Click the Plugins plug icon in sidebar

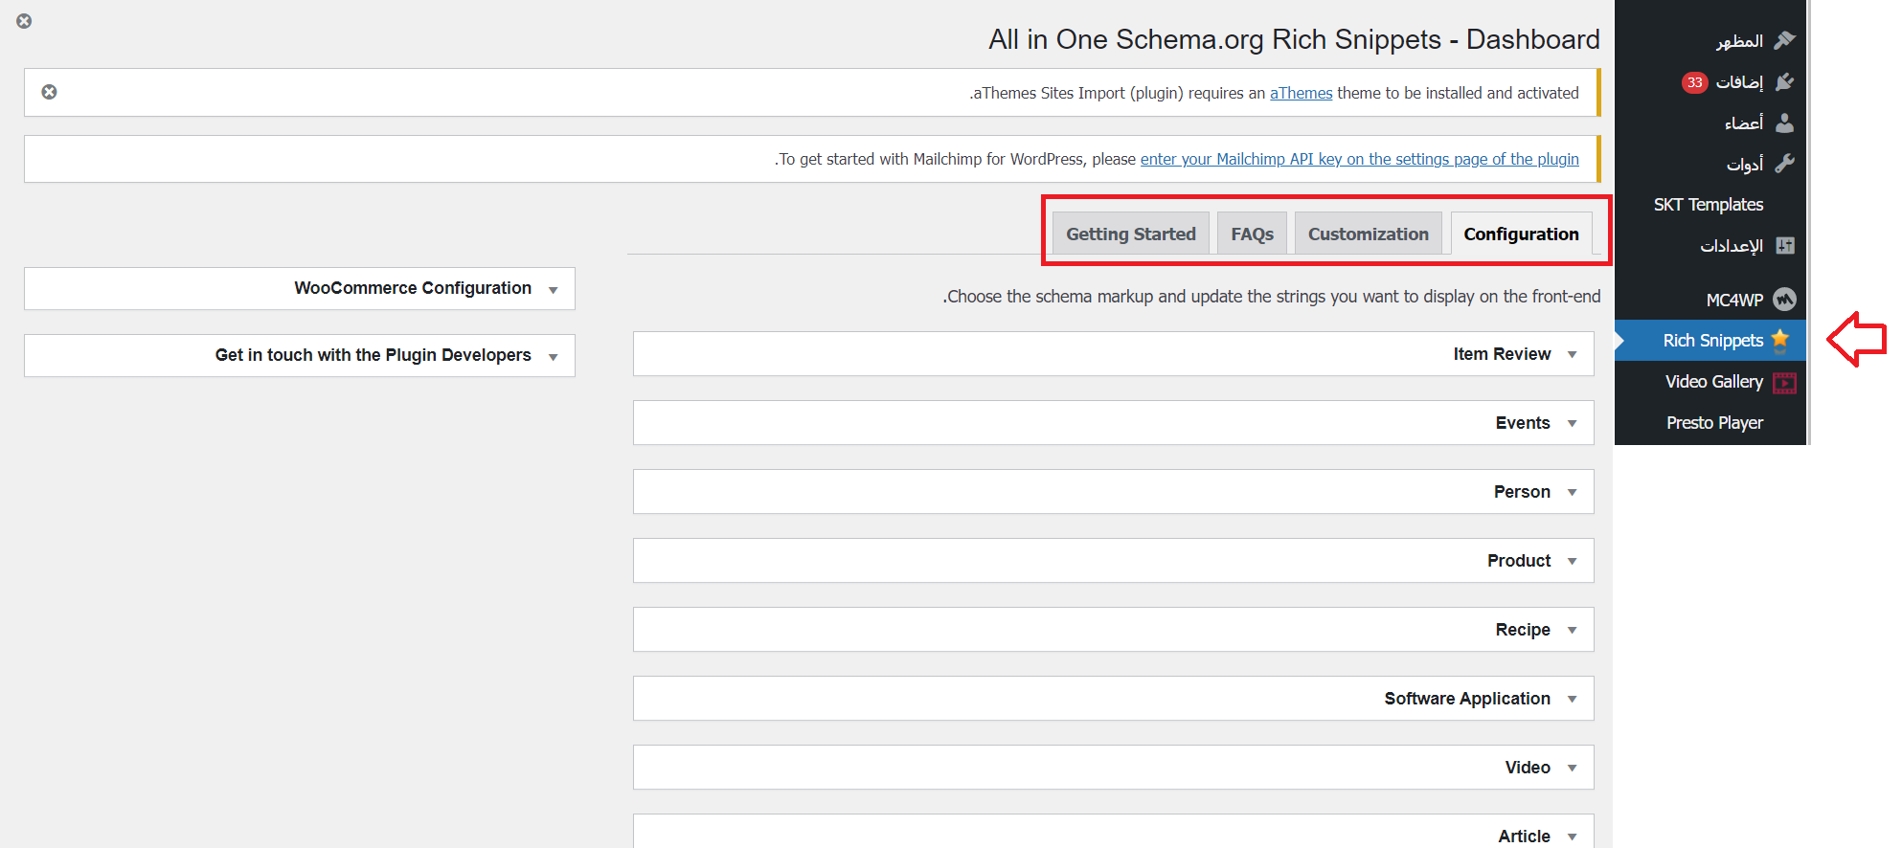1784,82
